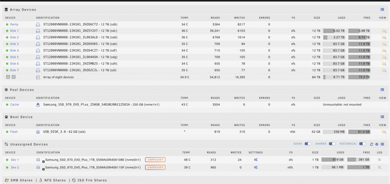Screen dimensions: 390x184
Task: Click the Unassigned Devices list view icon
Action: (x=382, y=144)
